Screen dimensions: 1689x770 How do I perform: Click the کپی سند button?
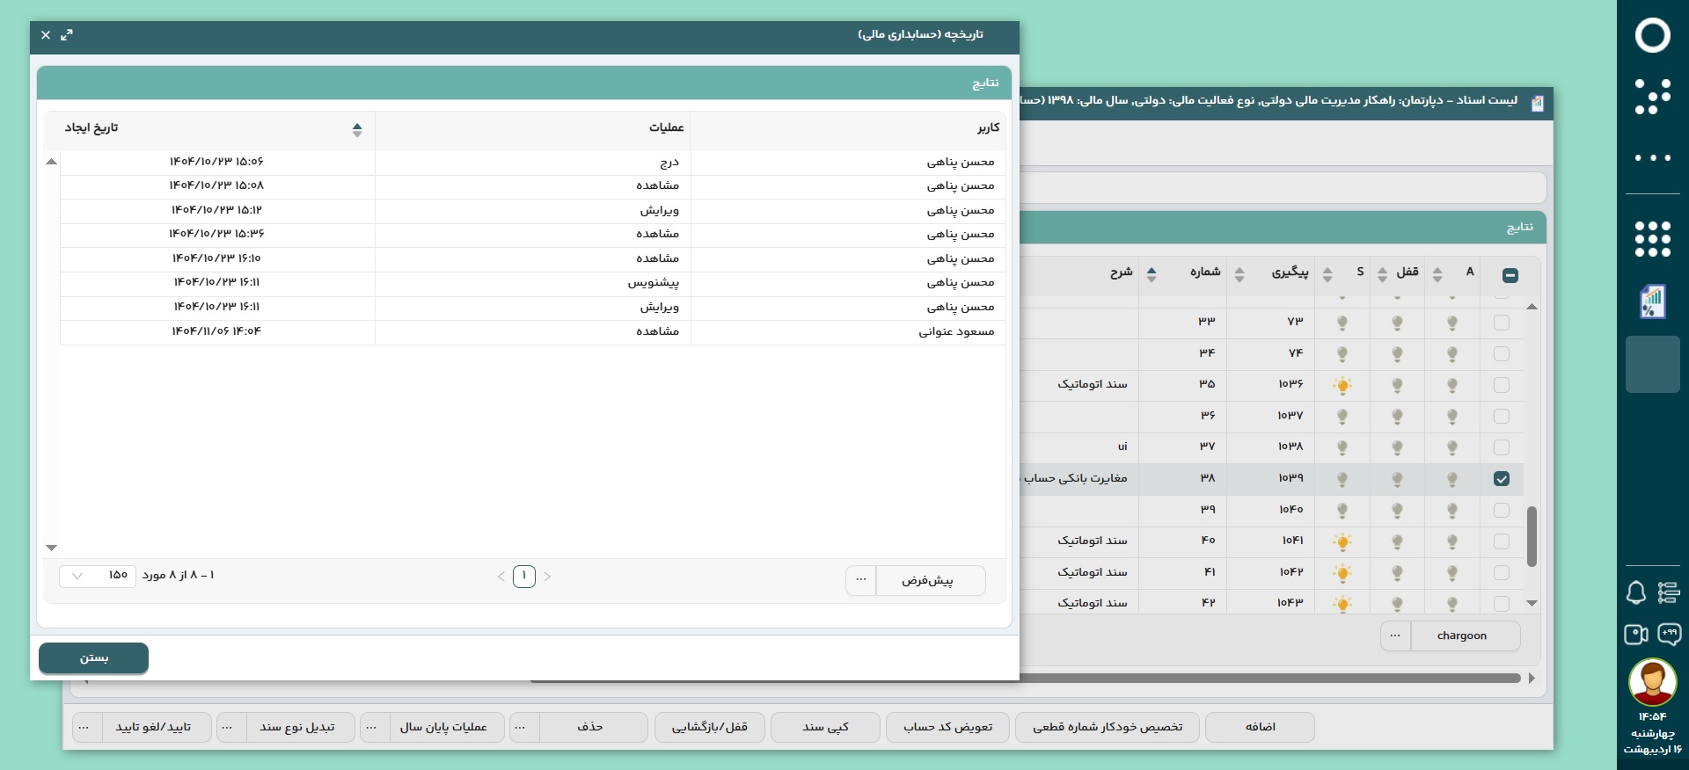[x=825, y=728]
